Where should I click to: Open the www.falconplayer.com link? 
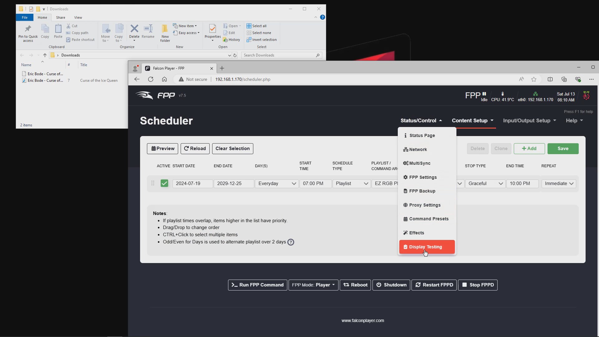(363, 320)
